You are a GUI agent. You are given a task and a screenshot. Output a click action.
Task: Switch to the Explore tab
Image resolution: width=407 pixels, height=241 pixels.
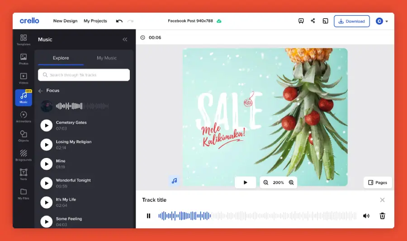61,58
